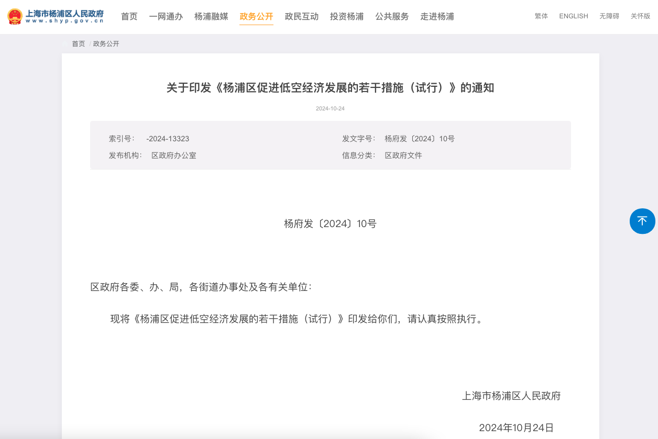Navigate to 投资杨浦 page
The height and width of the screenshot is (439, 658).
pos(346,17)
